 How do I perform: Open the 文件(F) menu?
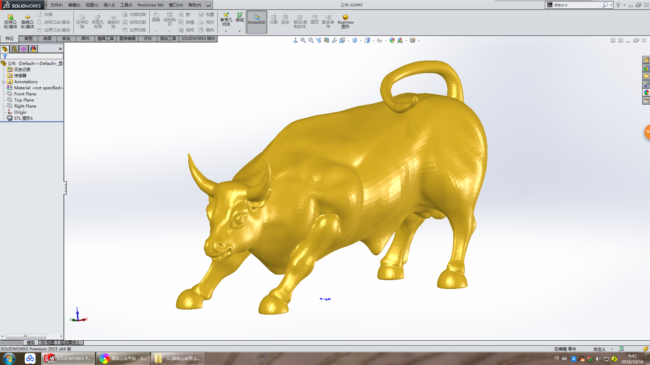point(57,5)
